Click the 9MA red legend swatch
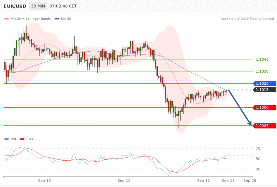The image size is (277, 187). pyautogui.click(x=22, y=139)
